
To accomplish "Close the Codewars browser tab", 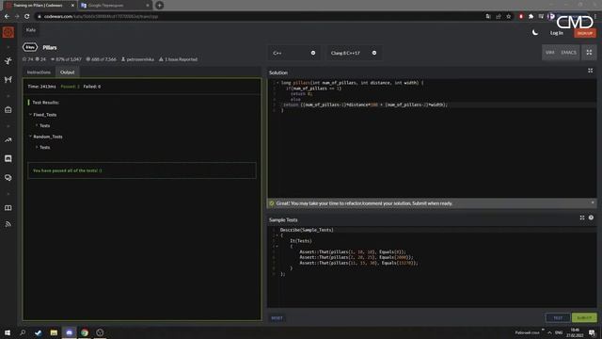I will [x=72, y=6].
